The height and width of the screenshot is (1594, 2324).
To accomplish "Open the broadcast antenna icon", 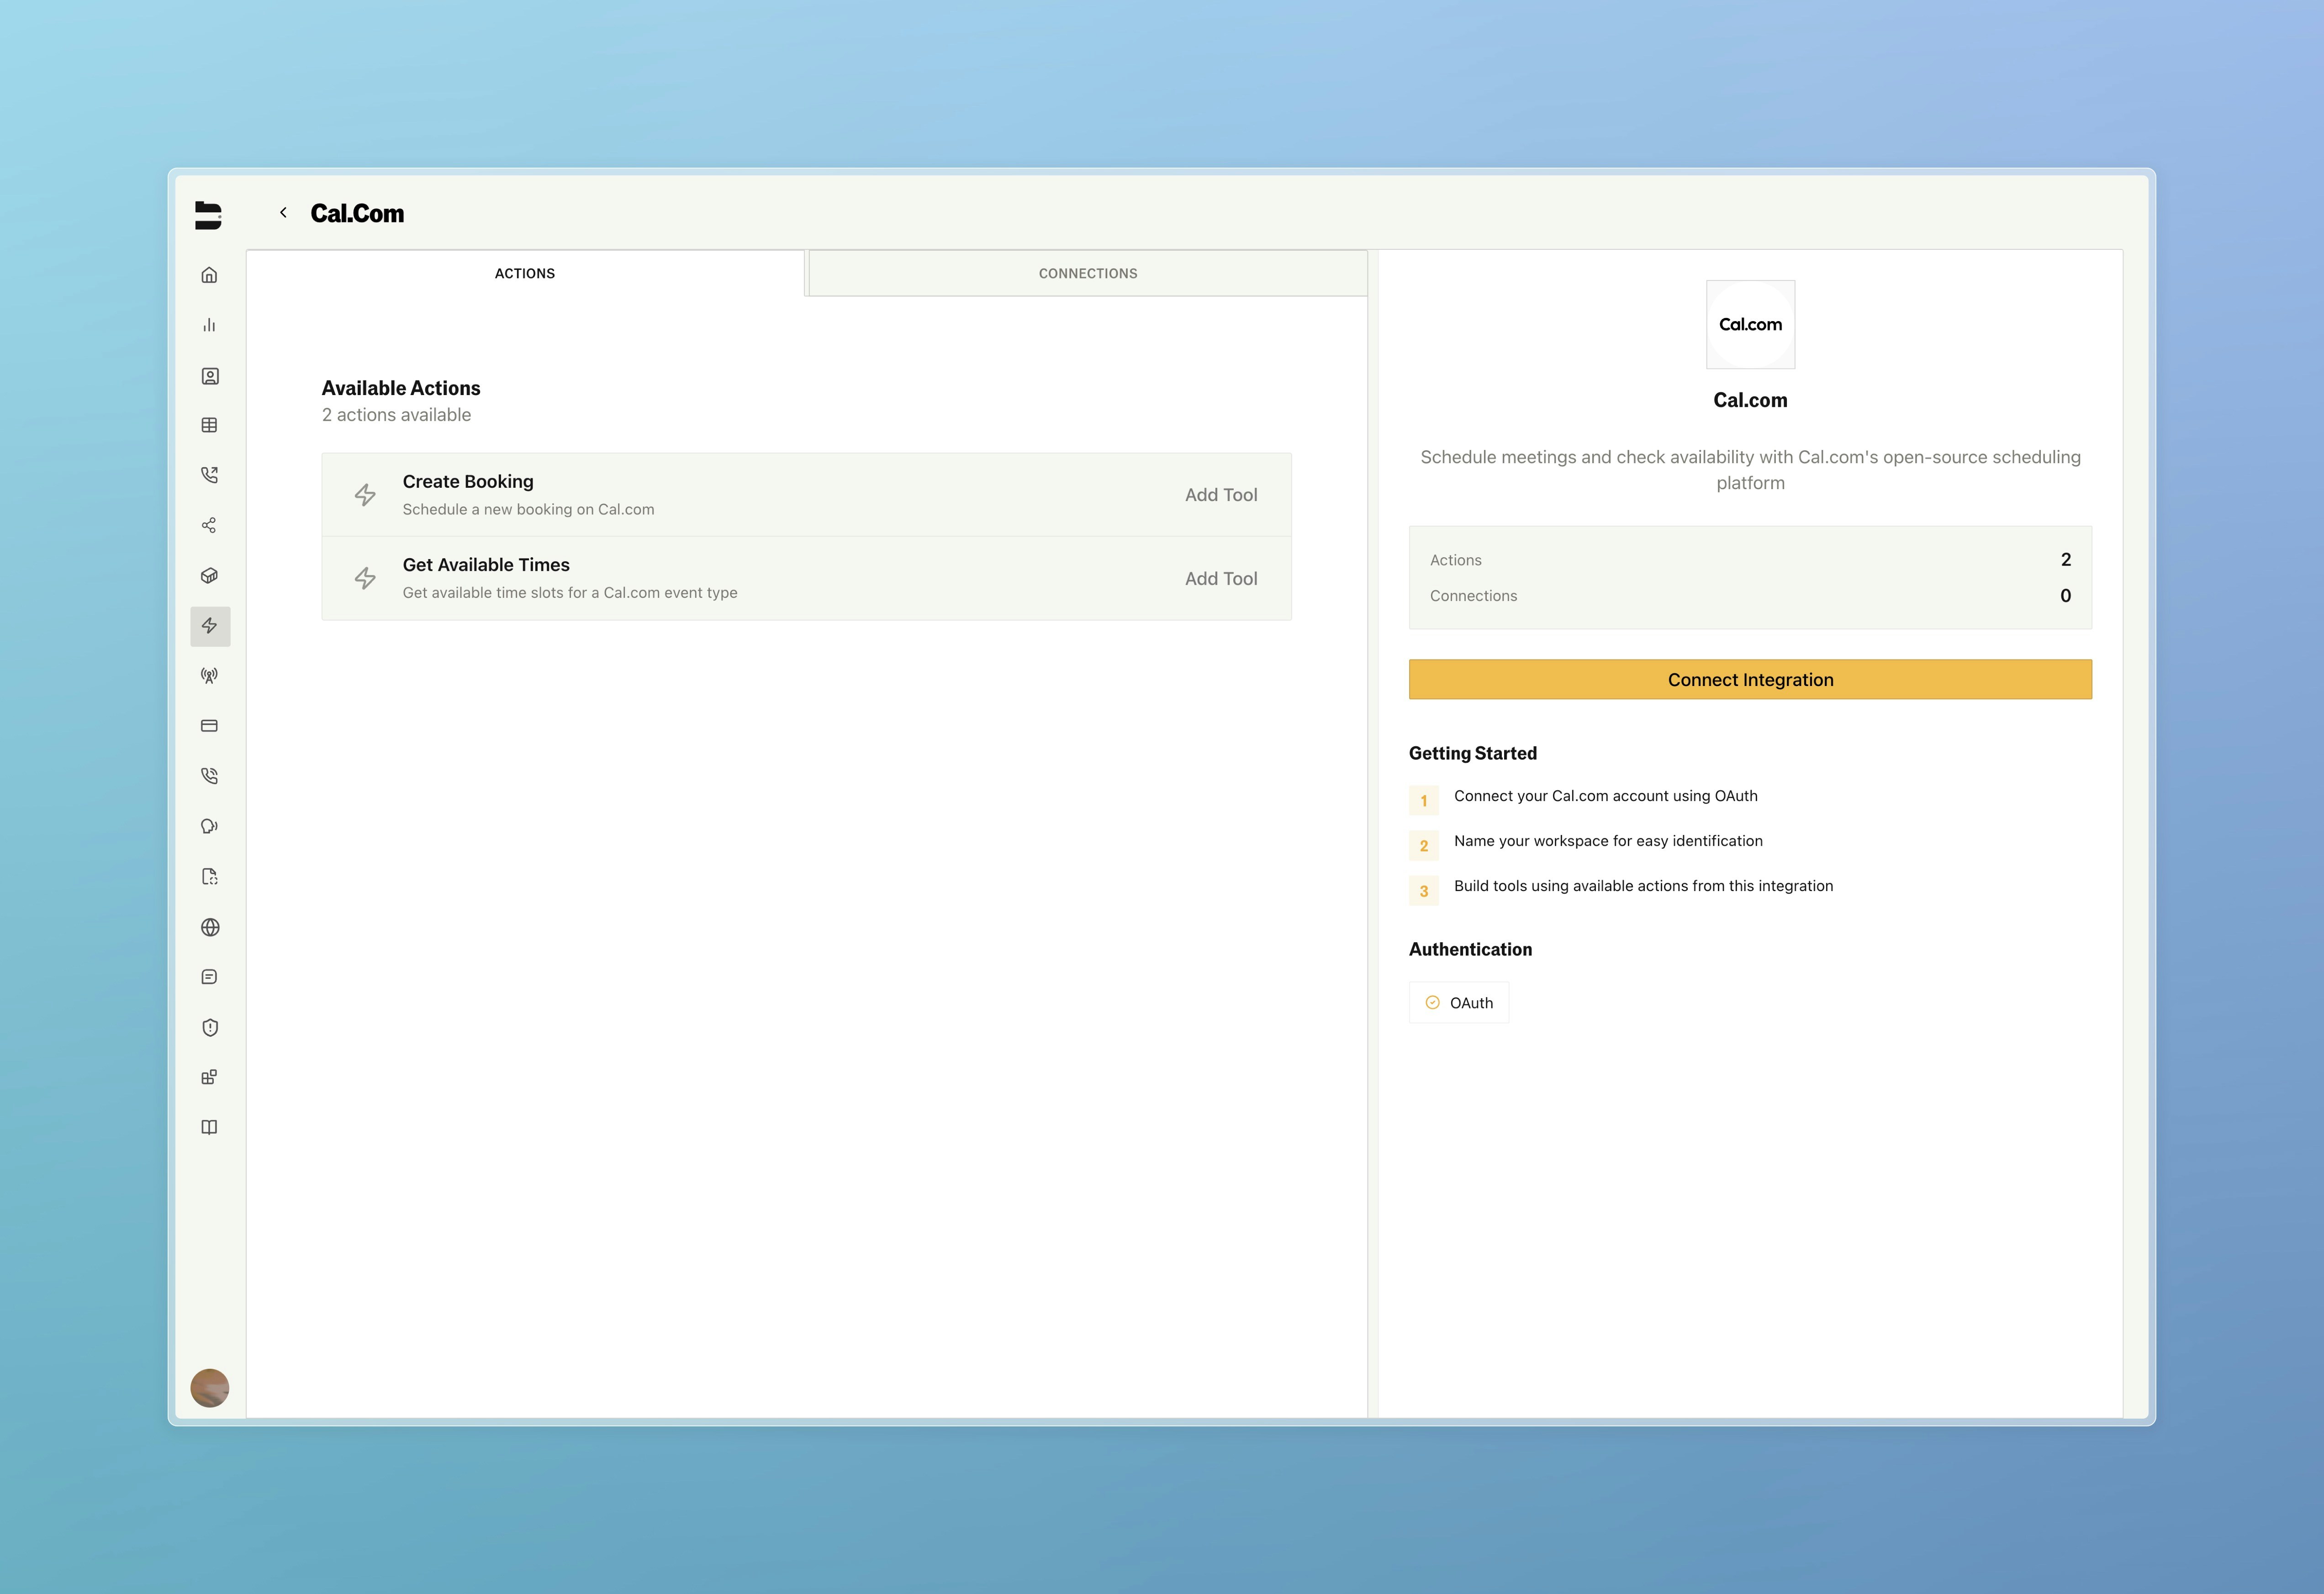I will (210, 676).
